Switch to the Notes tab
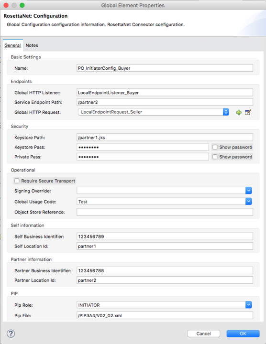The width and height of the screenshot is (266, 344). (32, 45)
